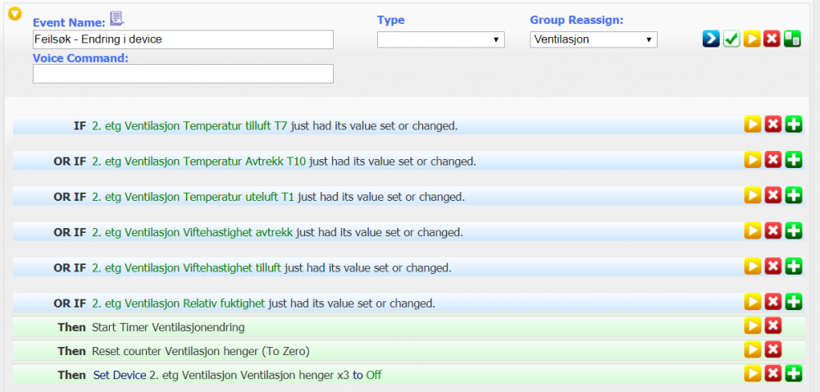
Task: Click the green copy event icon
Action: click(792, 39)
